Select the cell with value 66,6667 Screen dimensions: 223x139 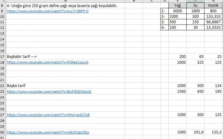point(213,22)
